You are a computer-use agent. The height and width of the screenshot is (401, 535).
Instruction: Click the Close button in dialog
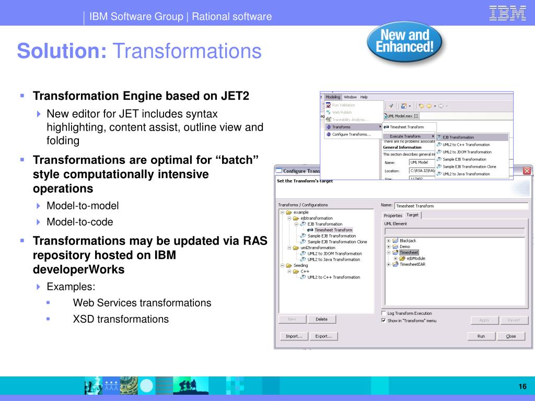[x=511, y=336]
